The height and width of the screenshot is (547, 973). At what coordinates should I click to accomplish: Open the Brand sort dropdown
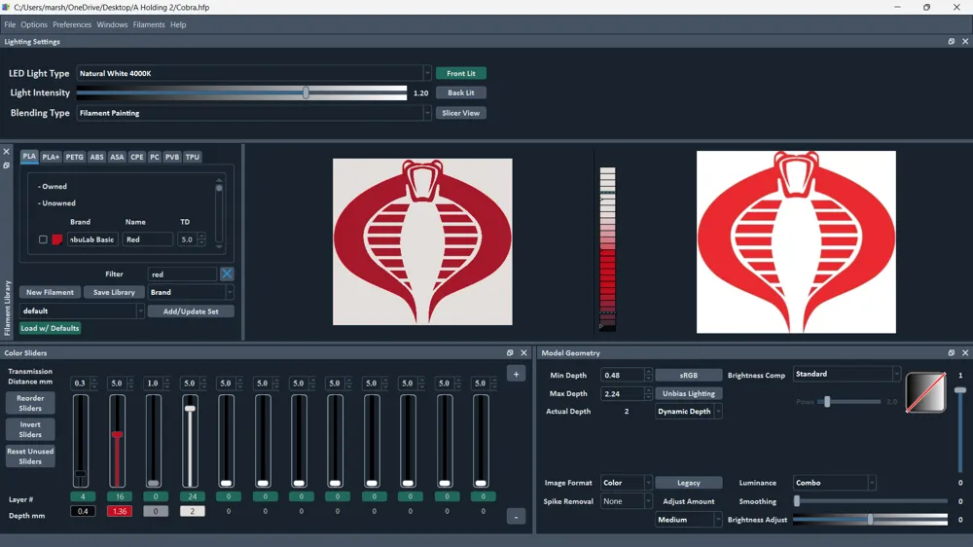click(191, 292)
